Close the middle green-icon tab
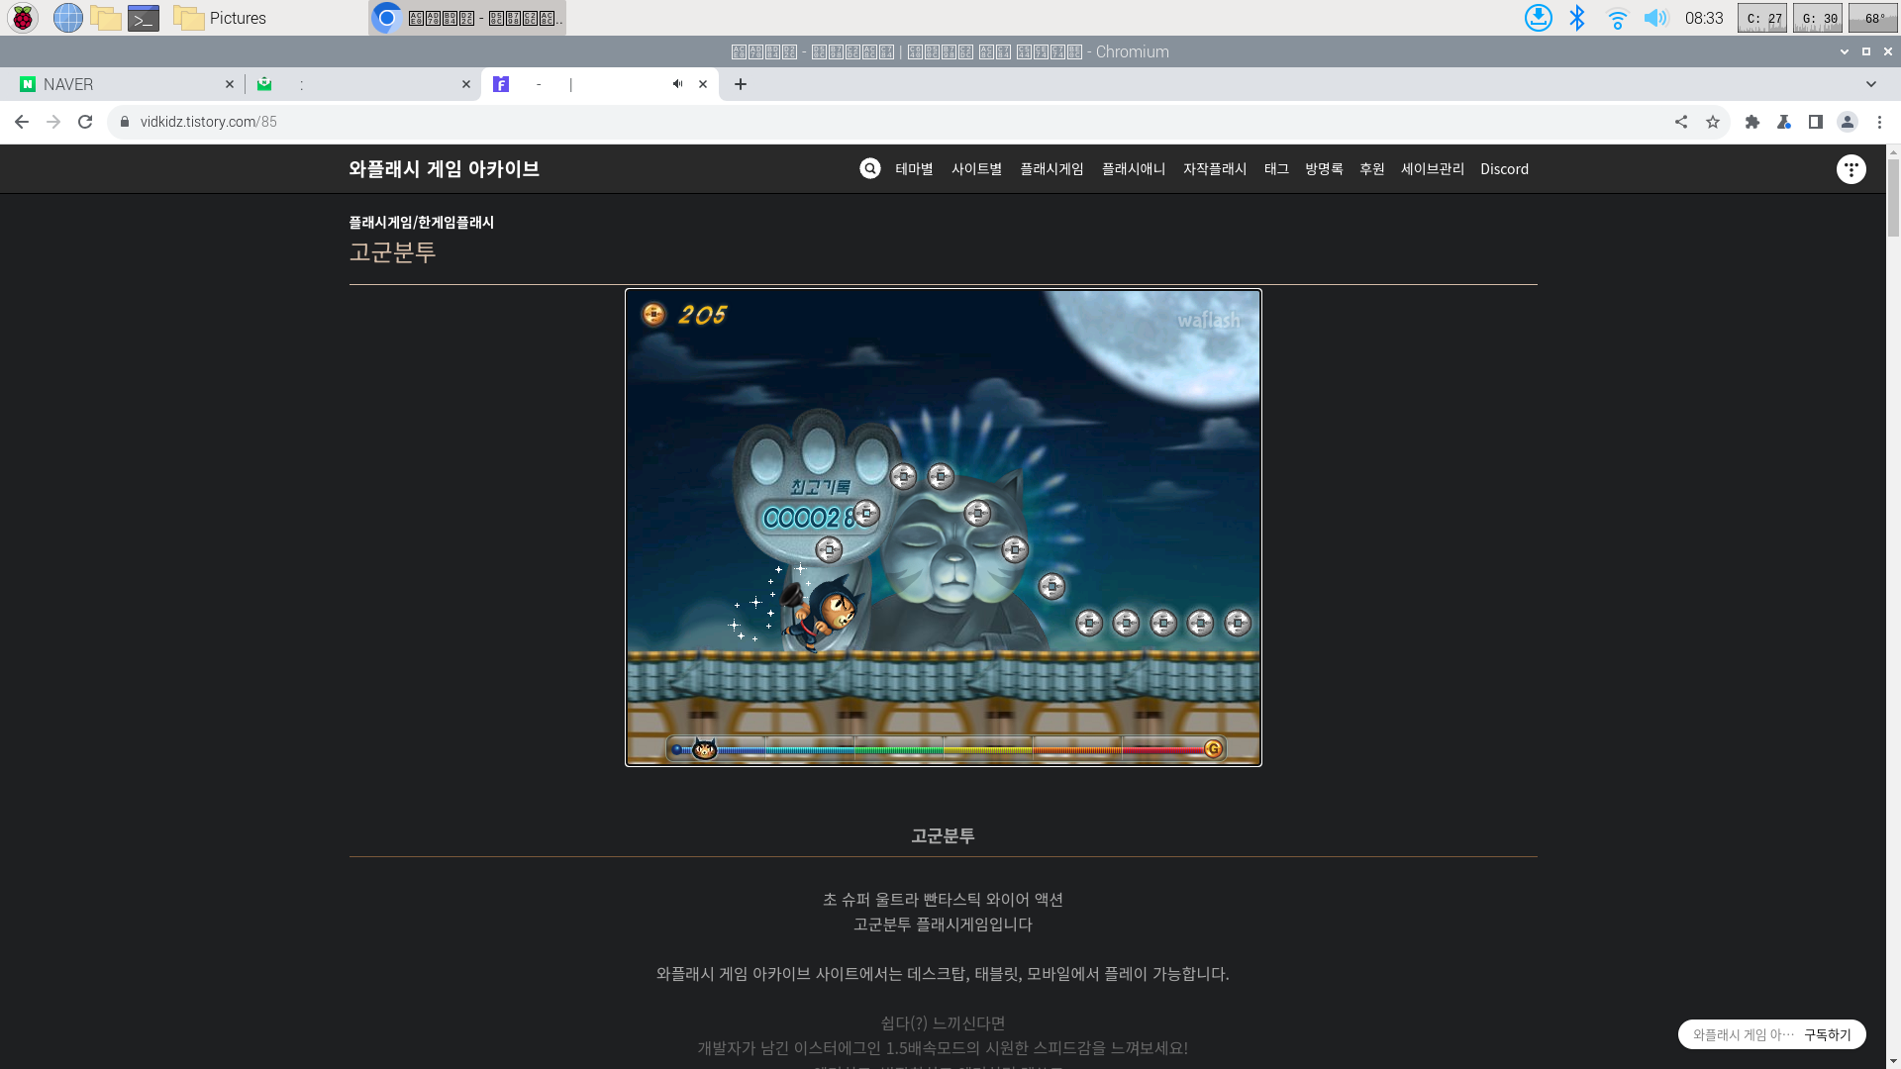The width and height of the screenshot is (1901, 1069). [x=466, y=84]
